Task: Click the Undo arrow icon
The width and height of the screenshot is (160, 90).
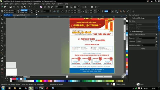Action: pos(29,7)
